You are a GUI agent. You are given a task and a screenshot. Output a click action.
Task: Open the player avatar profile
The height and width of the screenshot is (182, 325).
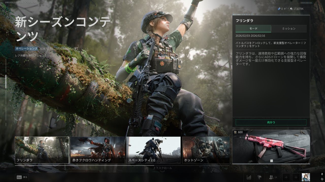tap(306, 177)
